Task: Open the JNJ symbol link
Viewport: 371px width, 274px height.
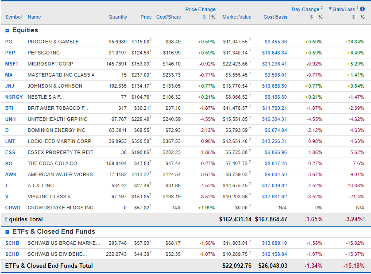Action: [10, 86]
